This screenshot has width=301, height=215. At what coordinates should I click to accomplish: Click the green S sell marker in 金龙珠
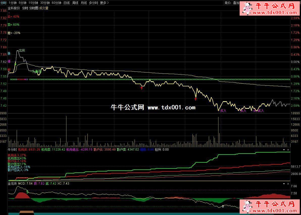pyautogui.click(x=28, y=192)
